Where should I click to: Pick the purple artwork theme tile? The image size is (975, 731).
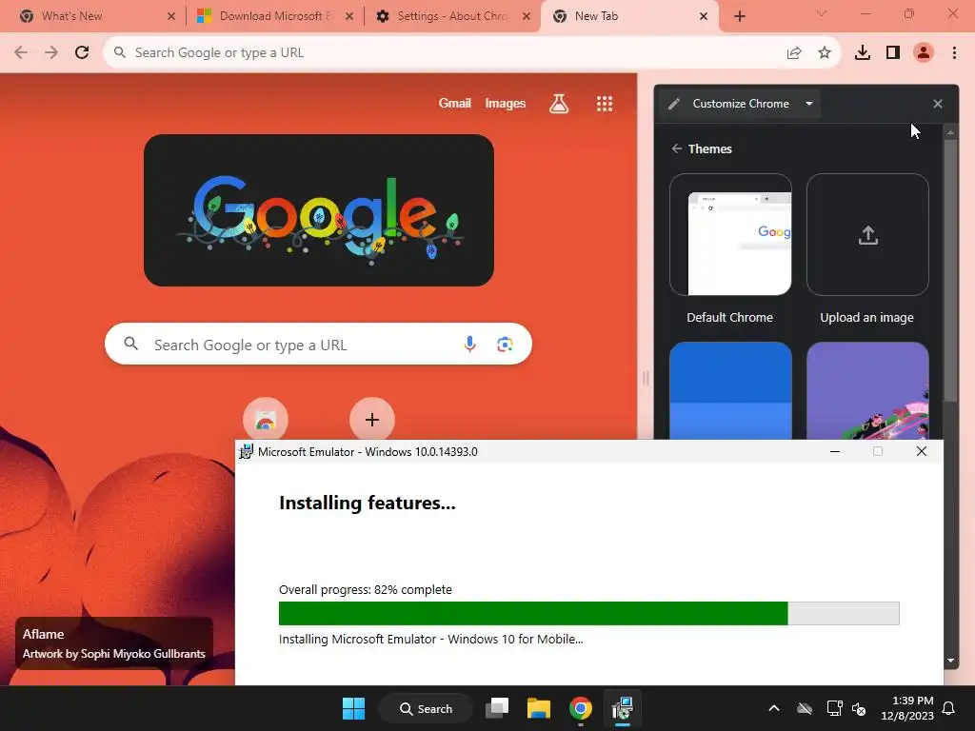point(867,391)
